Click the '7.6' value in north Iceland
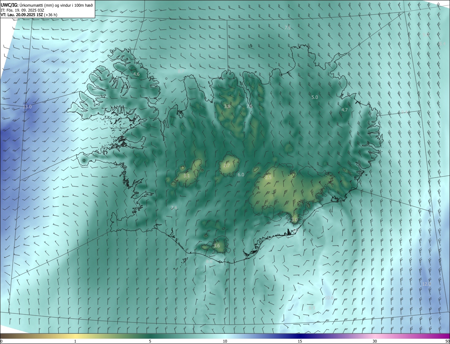 (x=249, y=107)
